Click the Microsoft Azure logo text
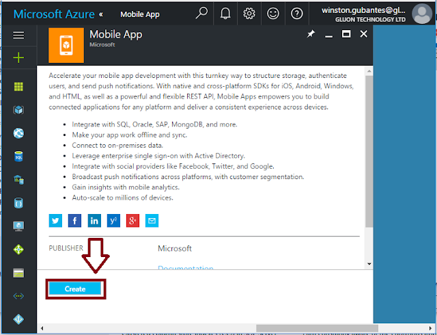 click(54, 14)
